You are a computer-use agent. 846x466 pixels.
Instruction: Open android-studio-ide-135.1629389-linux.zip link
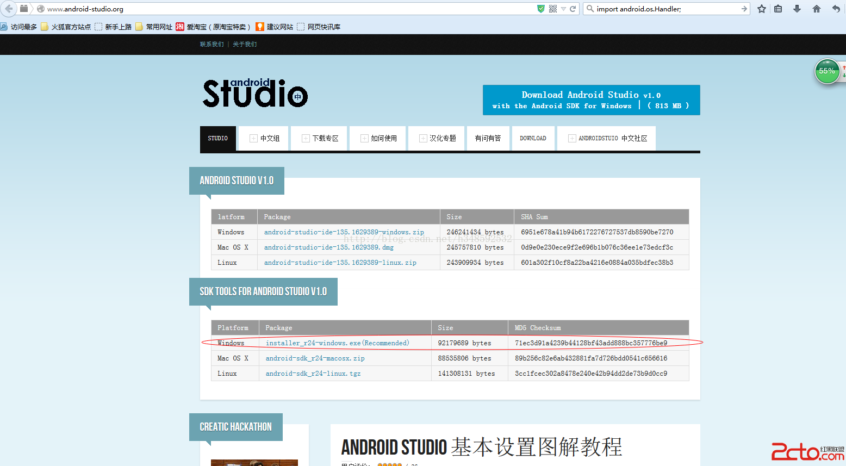coord(340,263)
